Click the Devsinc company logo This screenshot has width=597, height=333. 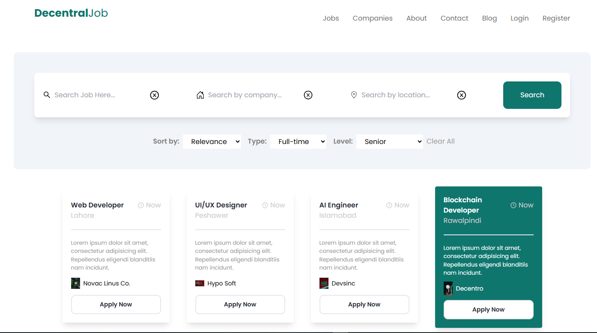tap(324, 283)
